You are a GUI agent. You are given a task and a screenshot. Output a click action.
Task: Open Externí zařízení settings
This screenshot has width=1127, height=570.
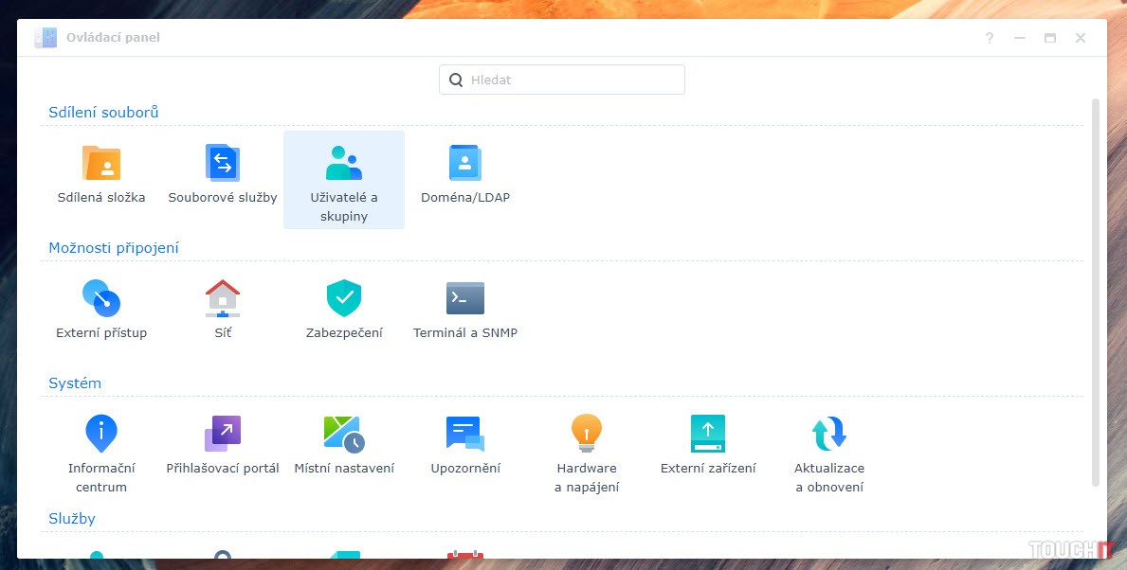708,435
